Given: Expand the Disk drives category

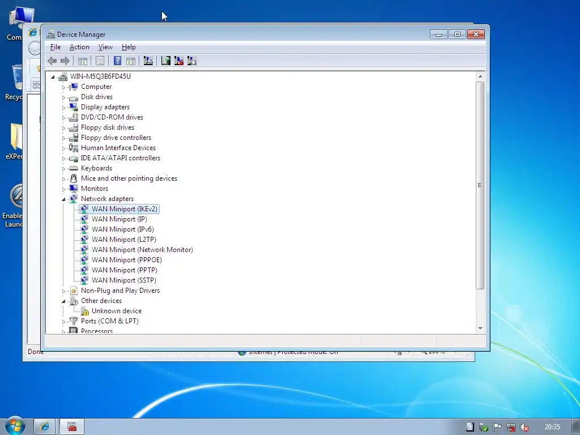Looking at the screenshot, I should (x=63, y=97).
